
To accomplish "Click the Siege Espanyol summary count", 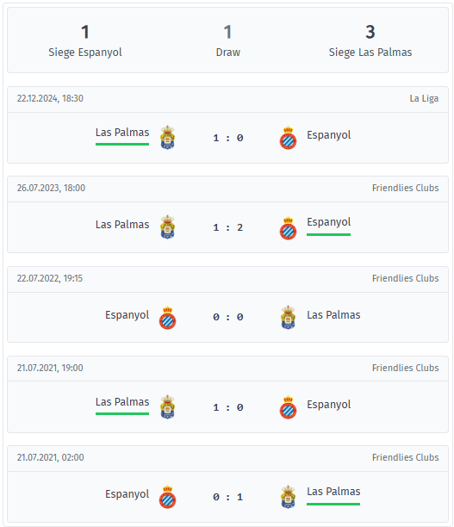I will click(x=85, y=32).
